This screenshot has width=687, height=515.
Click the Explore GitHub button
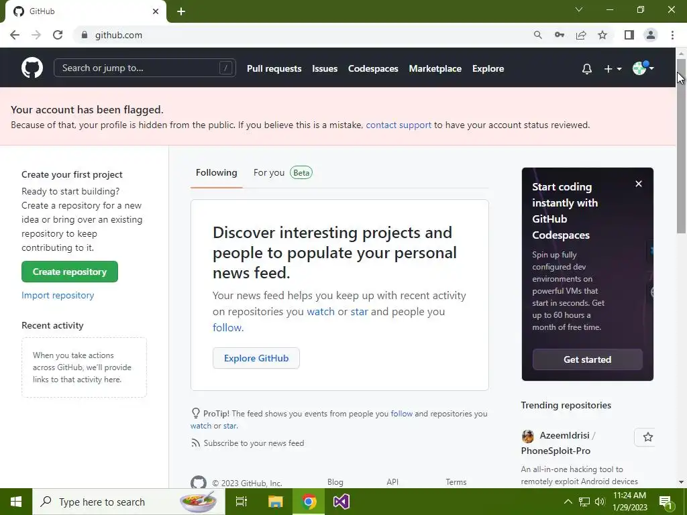pyautogui.click(x=256, y=358)
